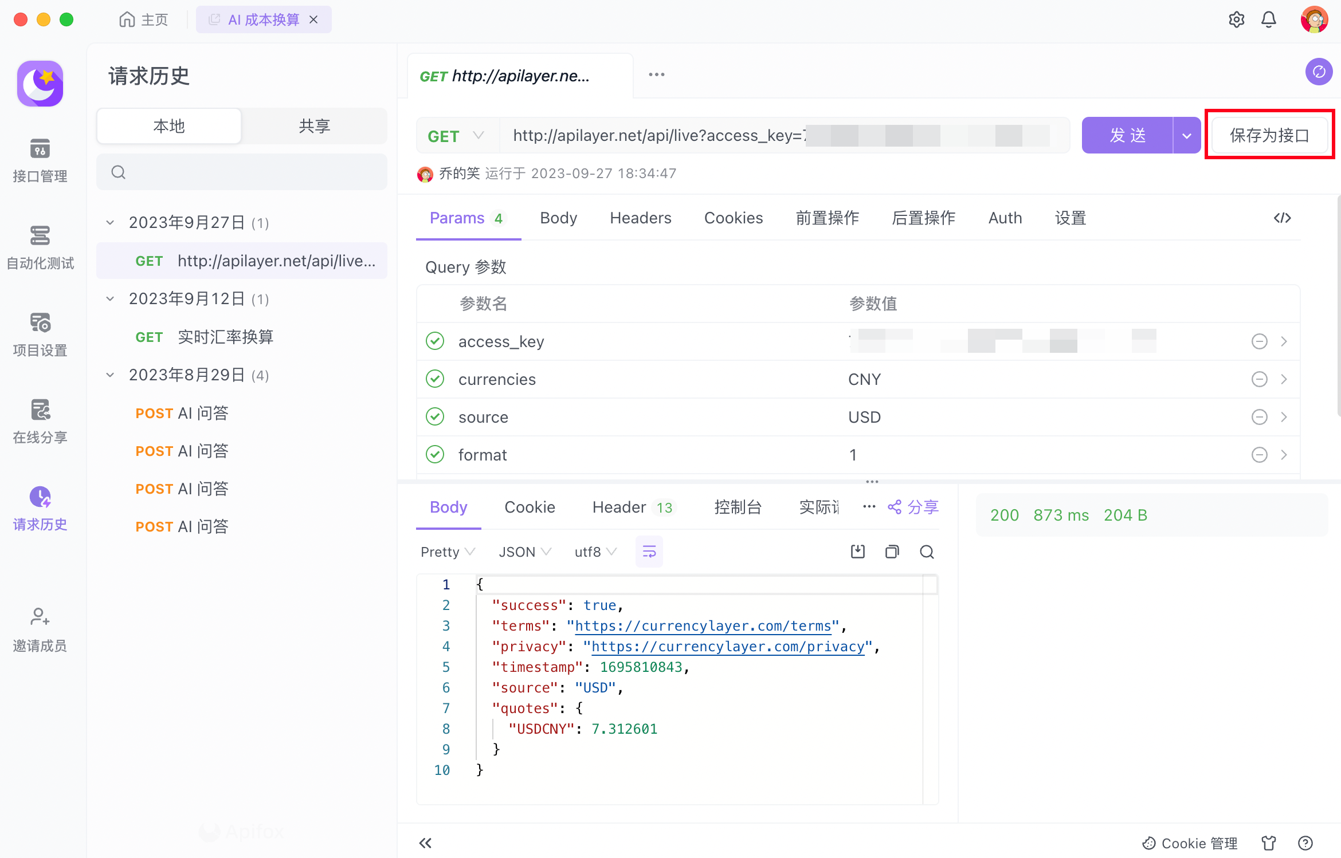Viewport: 1341px width, 858px height.
Task: Open the notifications bell
Action: point(1269,20)
